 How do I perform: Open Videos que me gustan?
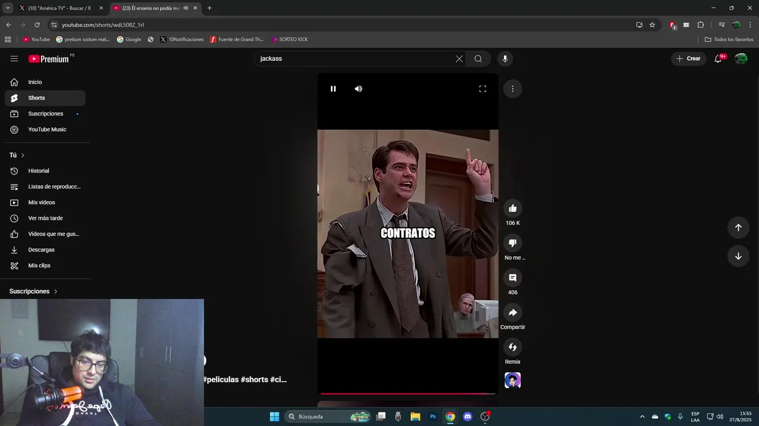(x=45, y=234)
